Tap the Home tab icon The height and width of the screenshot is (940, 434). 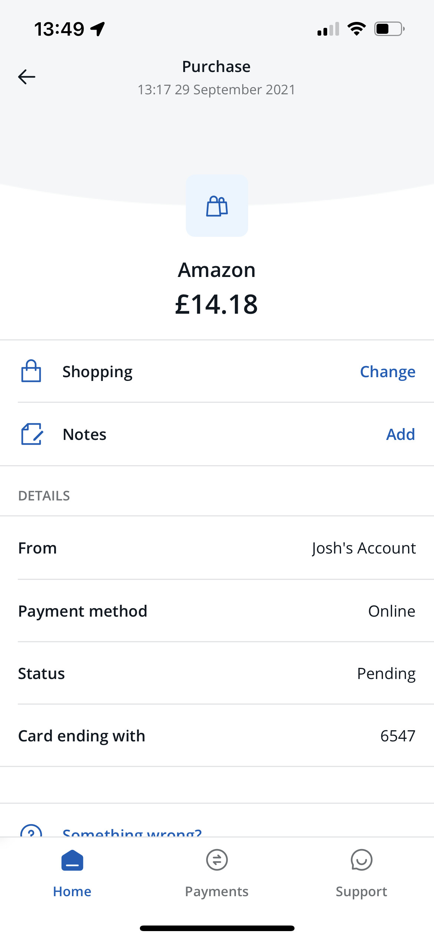(72, 860)
